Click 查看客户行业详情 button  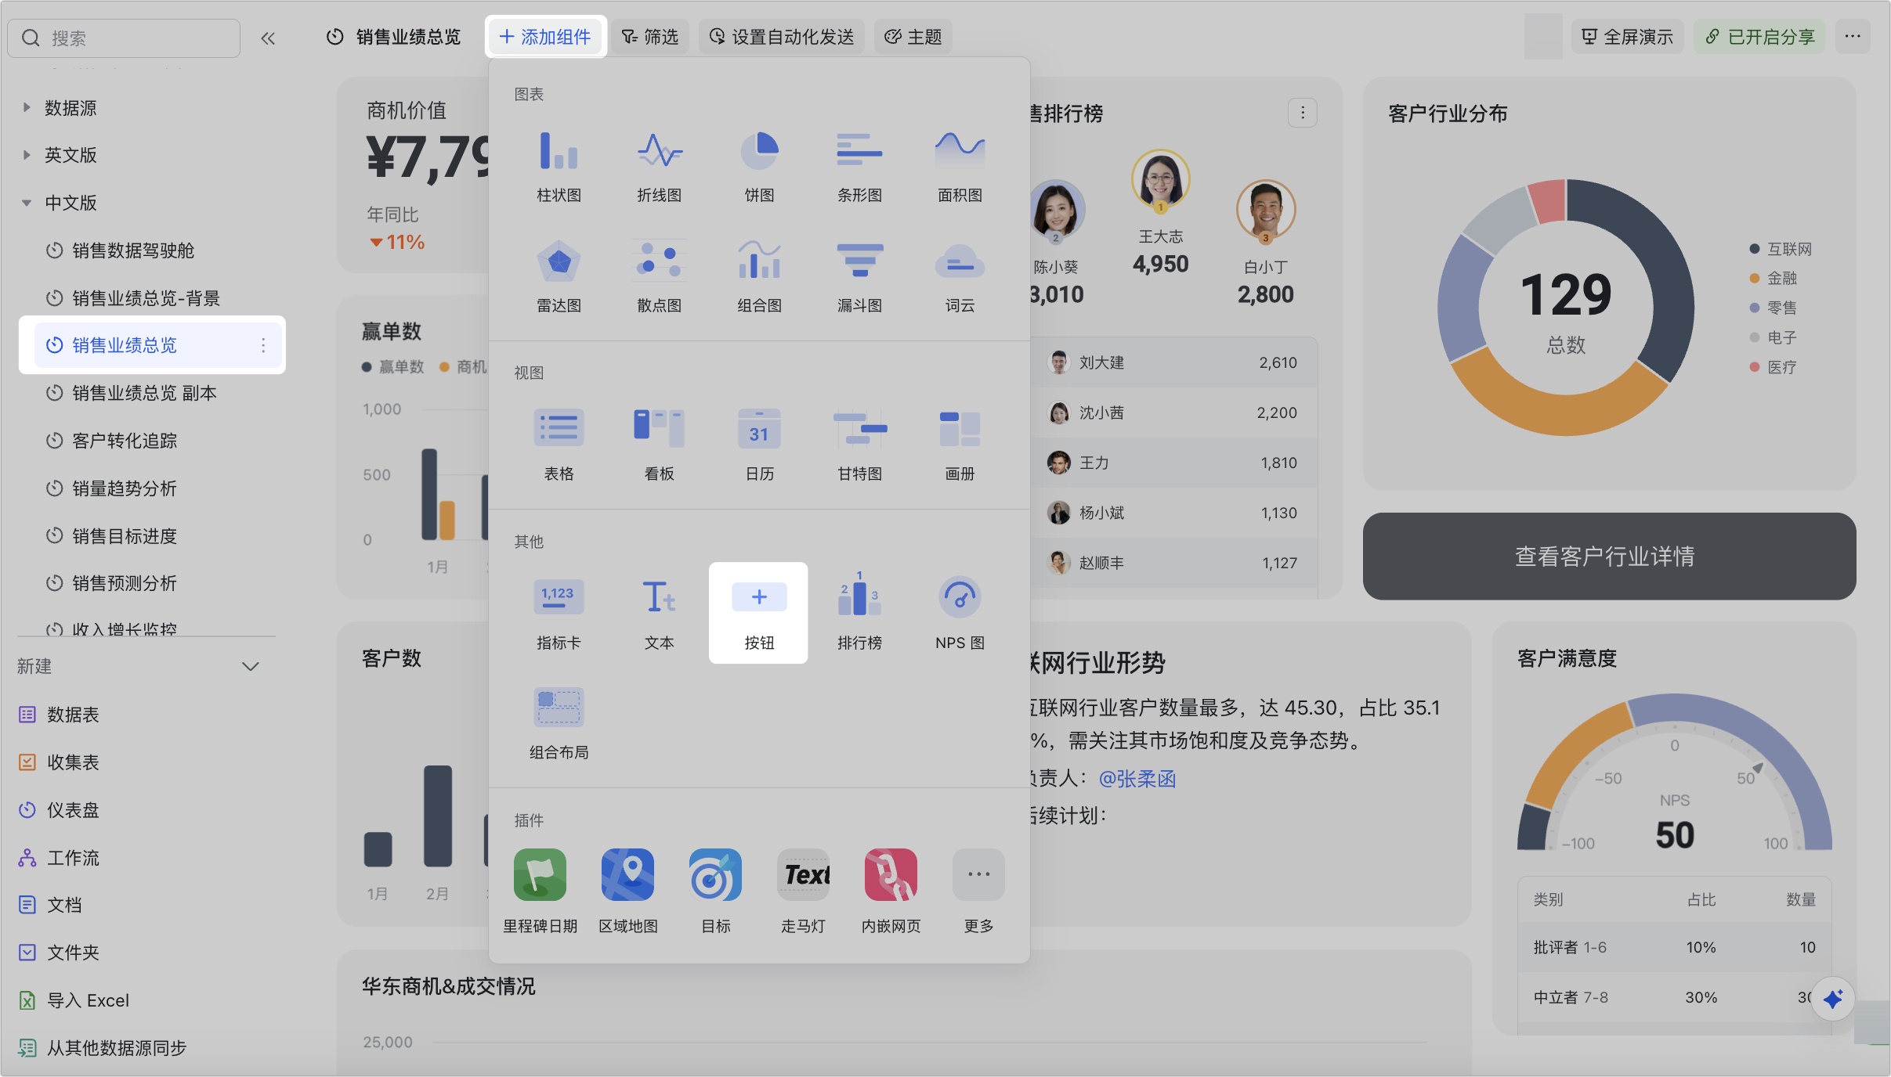click(1609, 557)
